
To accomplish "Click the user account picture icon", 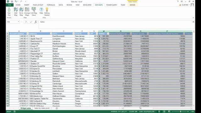I will (x=192, y=5).
